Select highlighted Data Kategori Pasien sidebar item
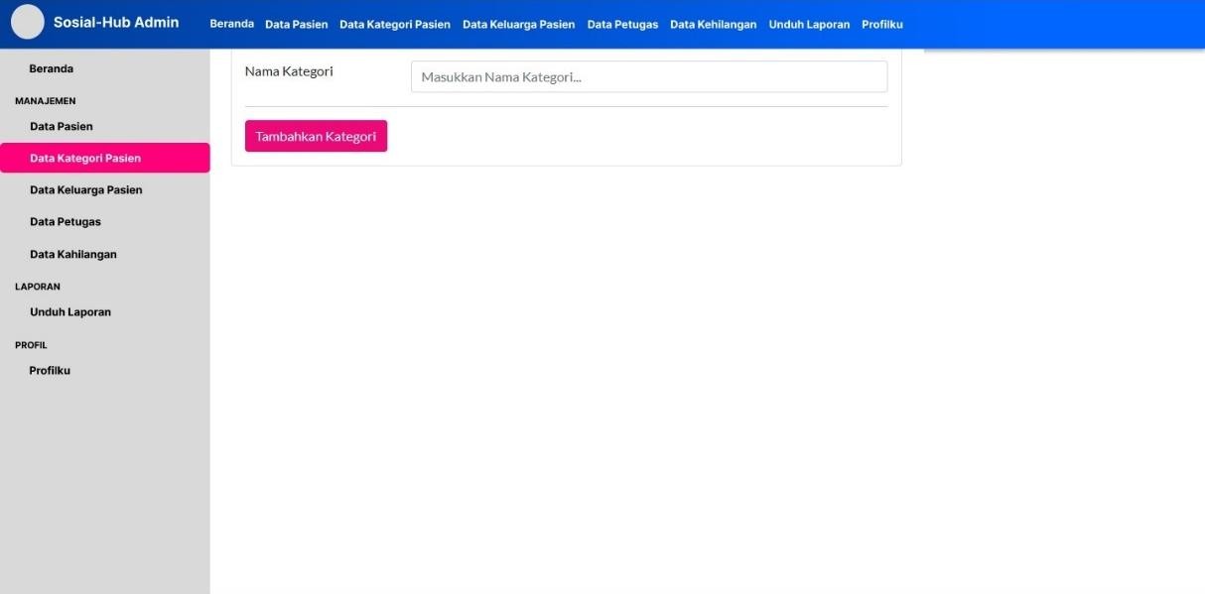Viewport: 1205px width, 594px height. (85, 159)
